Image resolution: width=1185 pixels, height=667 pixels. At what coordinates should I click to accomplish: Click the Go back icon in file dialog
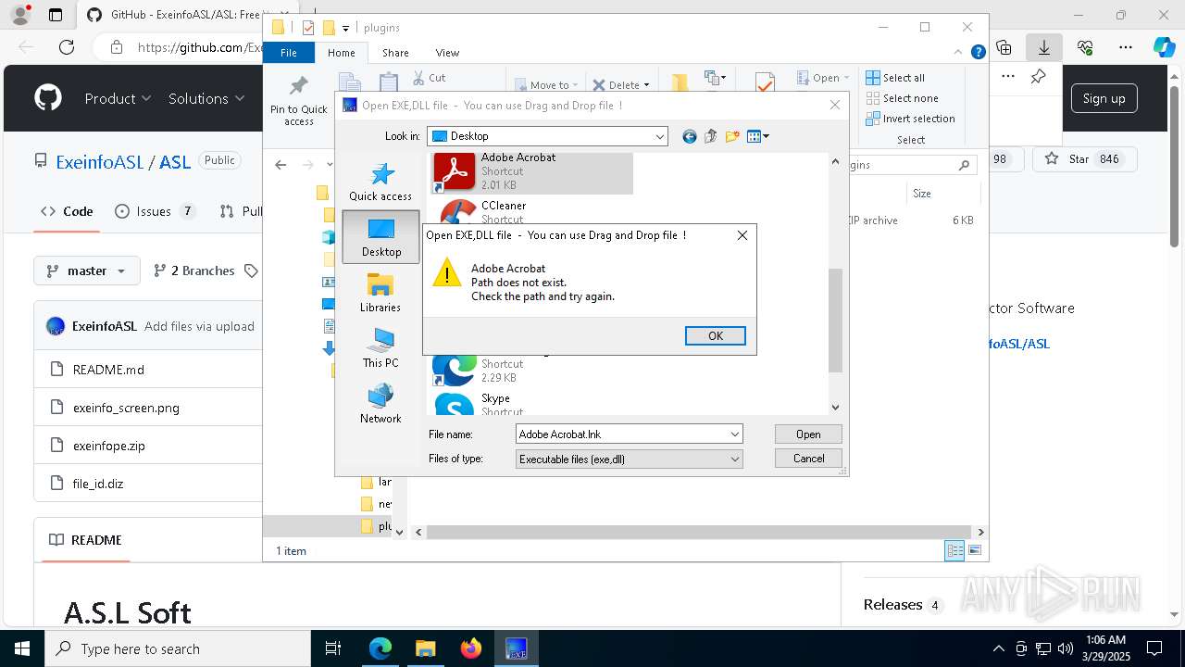[689, 137]
